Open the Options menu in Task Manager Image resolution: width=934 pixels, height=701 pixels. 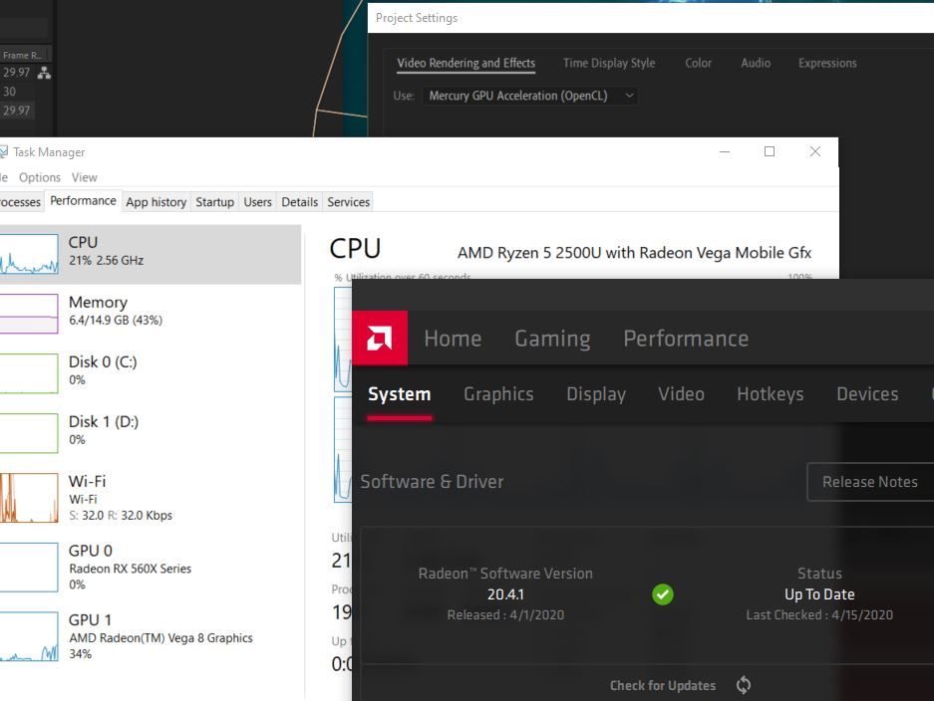39,177
